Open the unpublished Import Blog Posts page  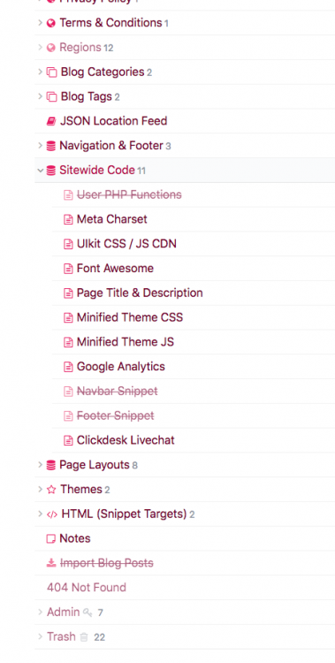[107, 563]
